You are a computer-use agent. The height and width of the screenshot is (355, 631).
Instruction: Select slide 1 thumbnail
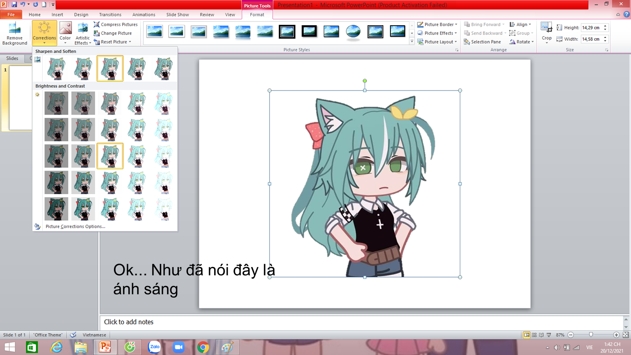21,98
